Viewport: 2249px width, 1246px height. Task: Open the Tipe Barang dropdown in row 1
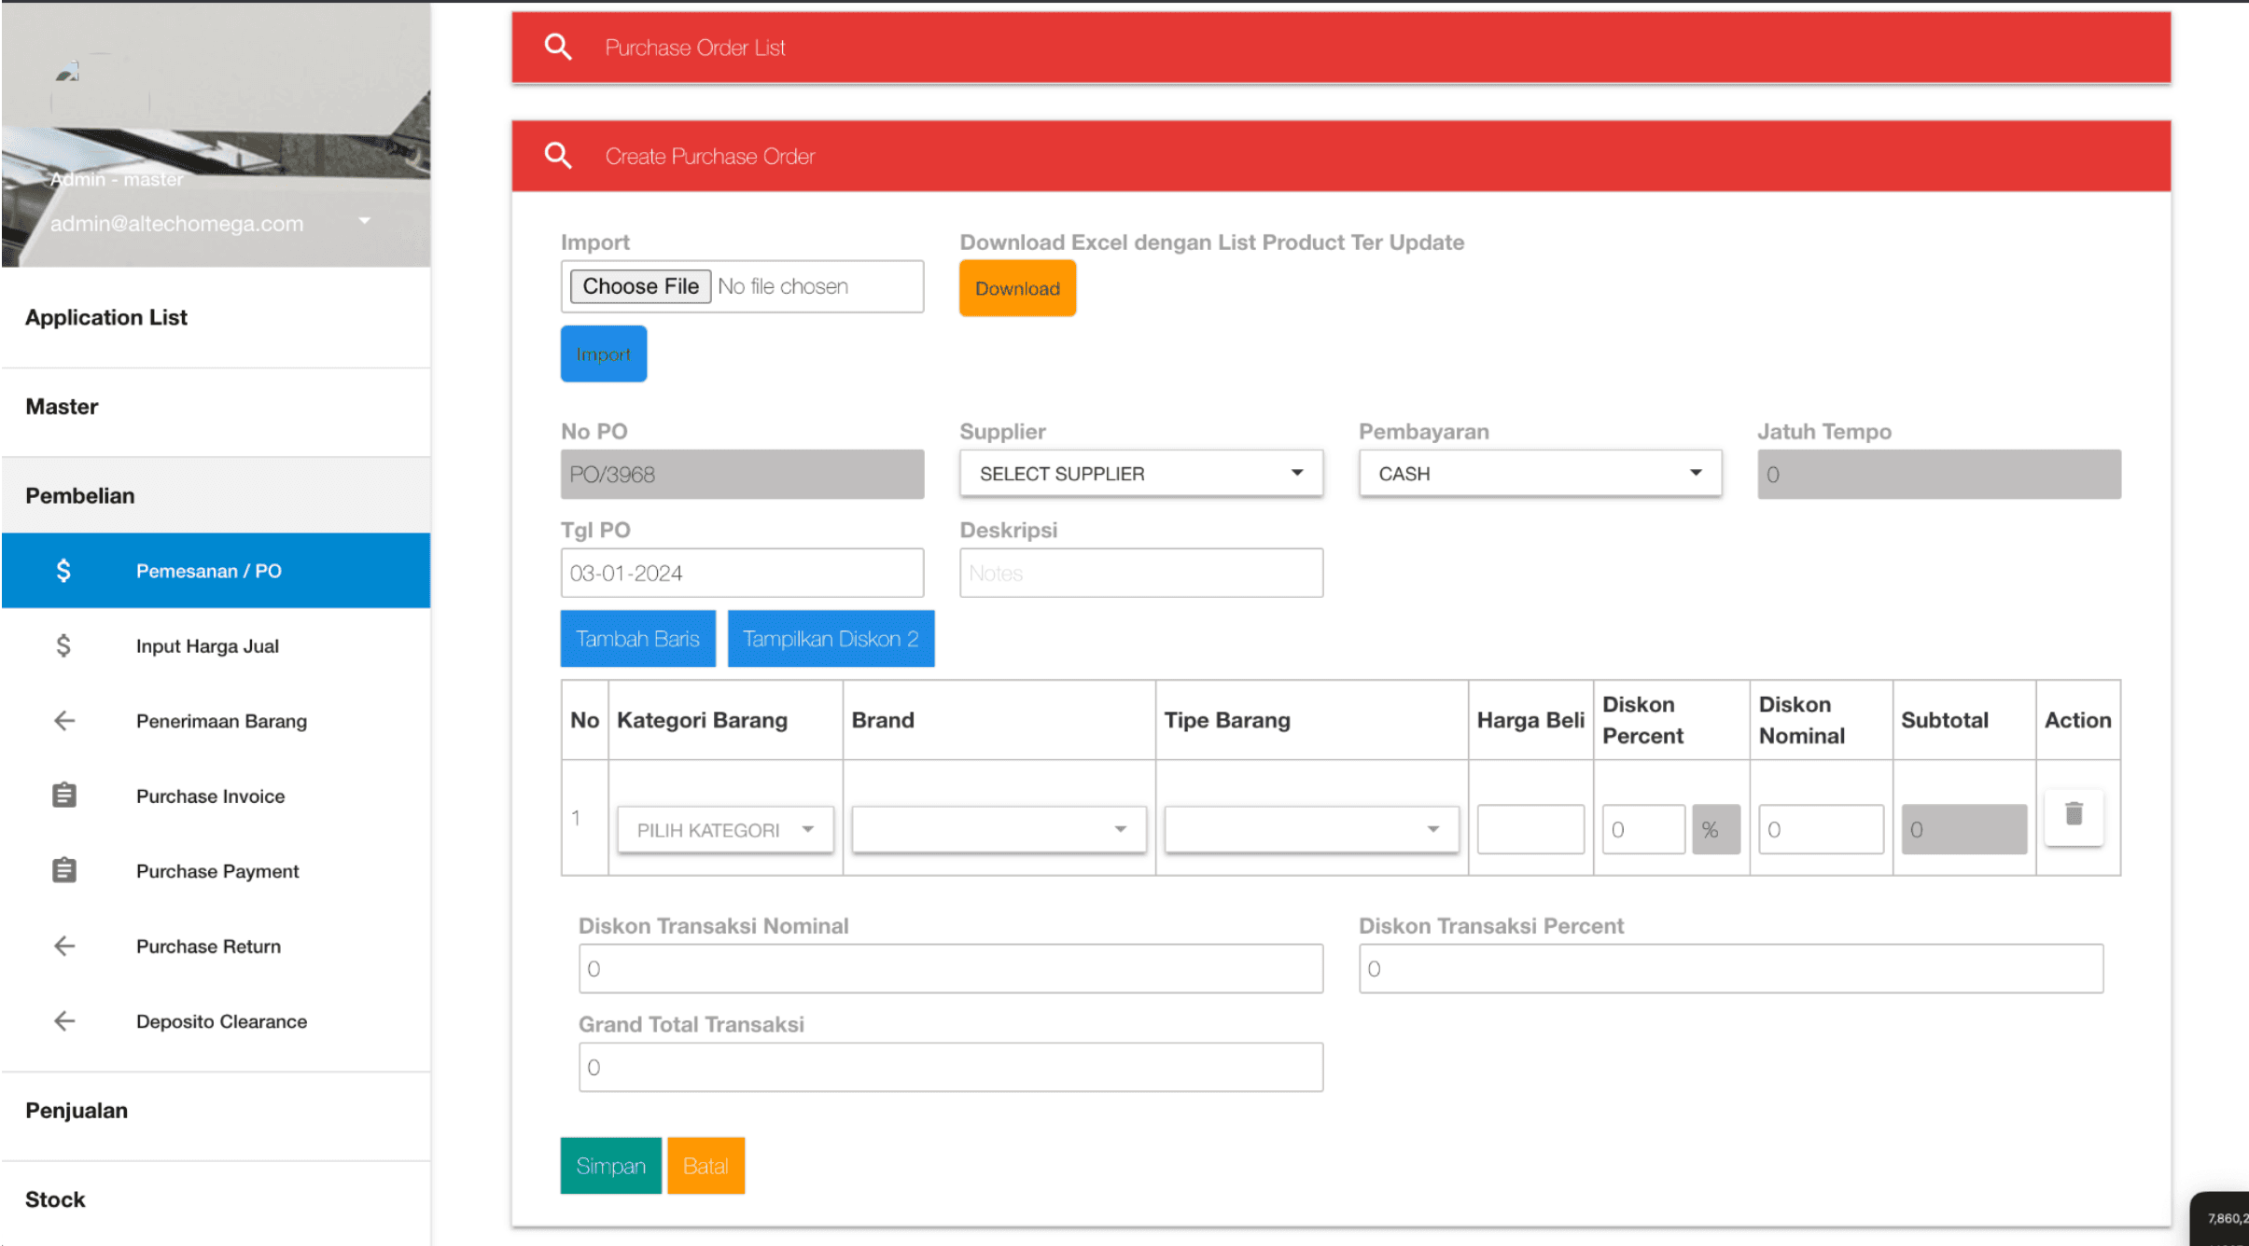click(1311, 829)
